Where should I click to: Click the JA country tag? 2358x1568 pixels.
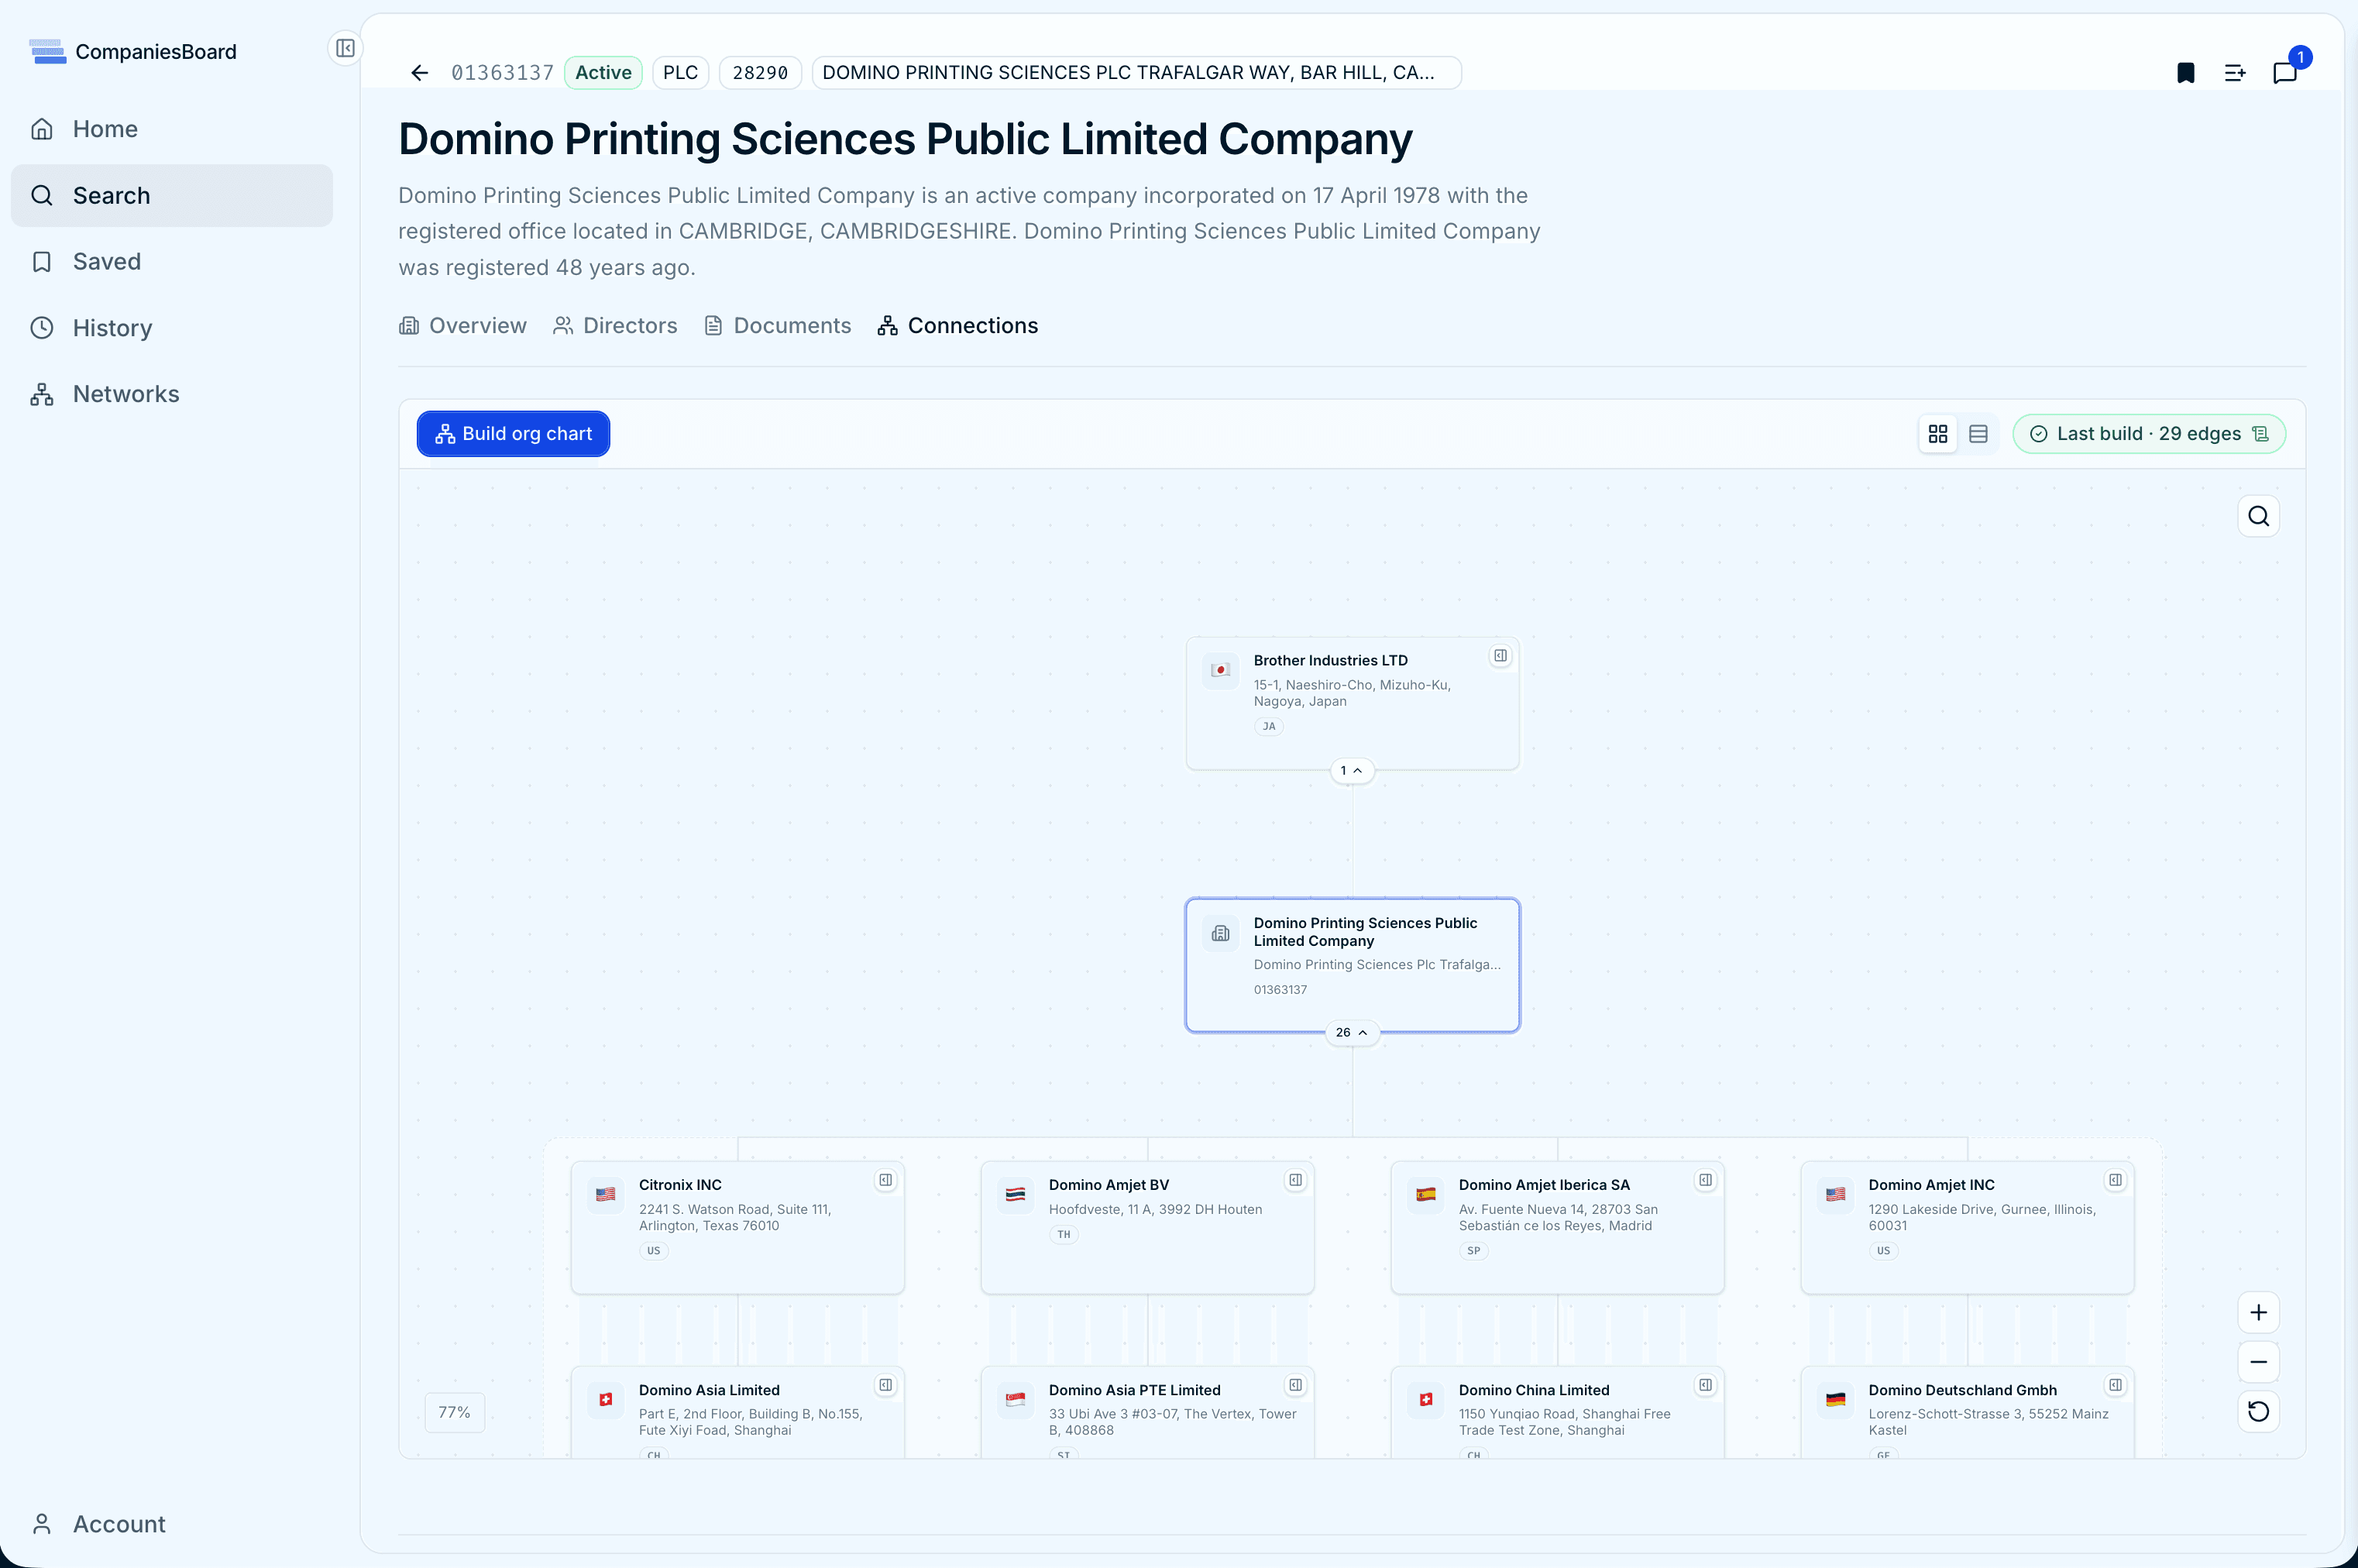1269,726
